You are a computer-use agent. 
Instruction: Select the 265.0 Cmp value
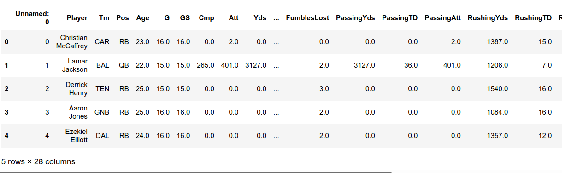click(206, 65)
